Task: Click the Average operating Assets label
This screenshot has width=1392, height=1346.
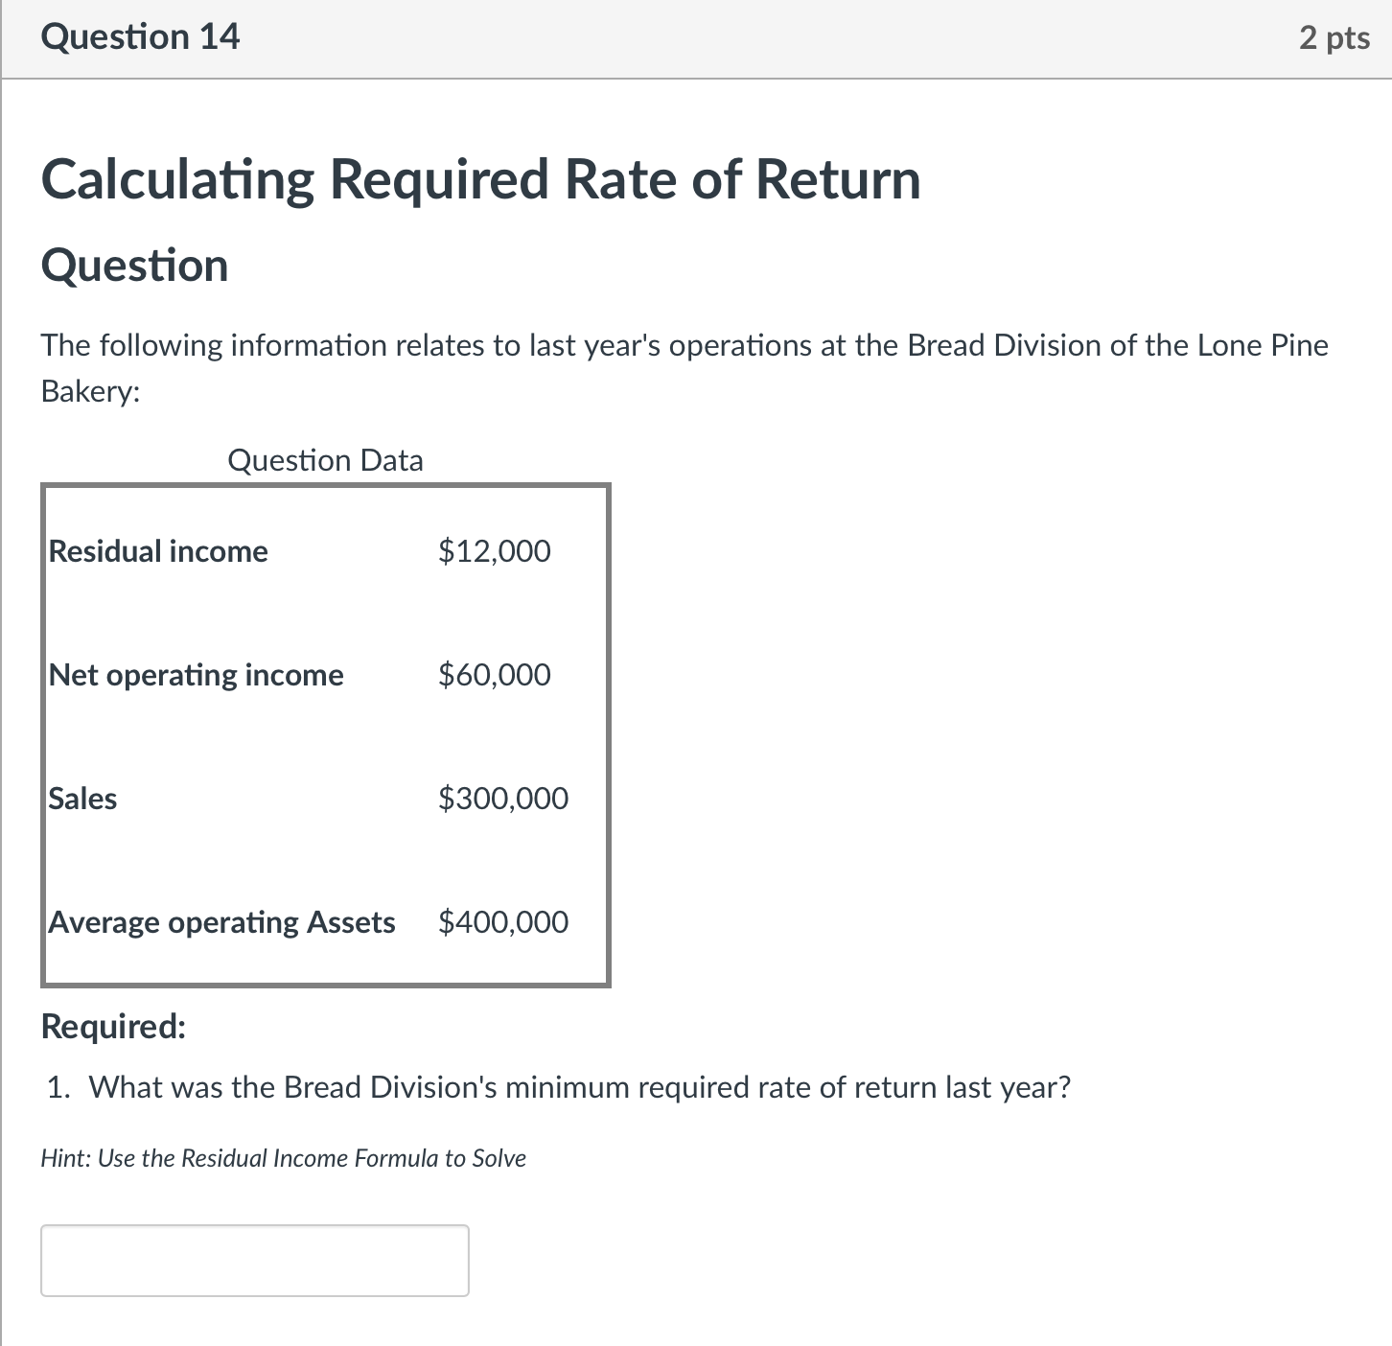Action: (221, 922)
